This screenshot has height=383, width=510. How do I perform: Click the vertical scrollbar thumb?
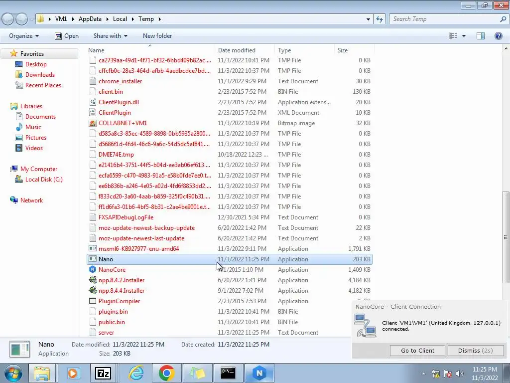506,237
